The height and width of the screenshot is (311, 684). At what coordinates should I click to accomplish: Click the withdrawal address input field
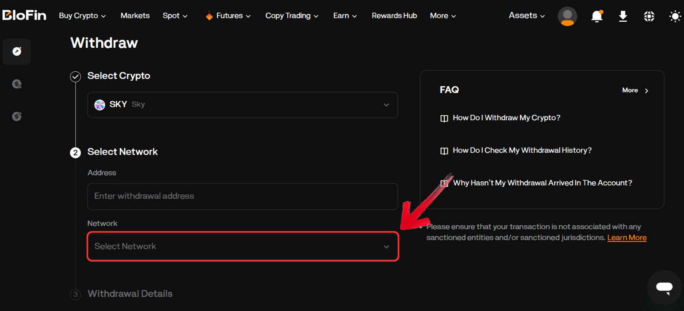[242, 196]
